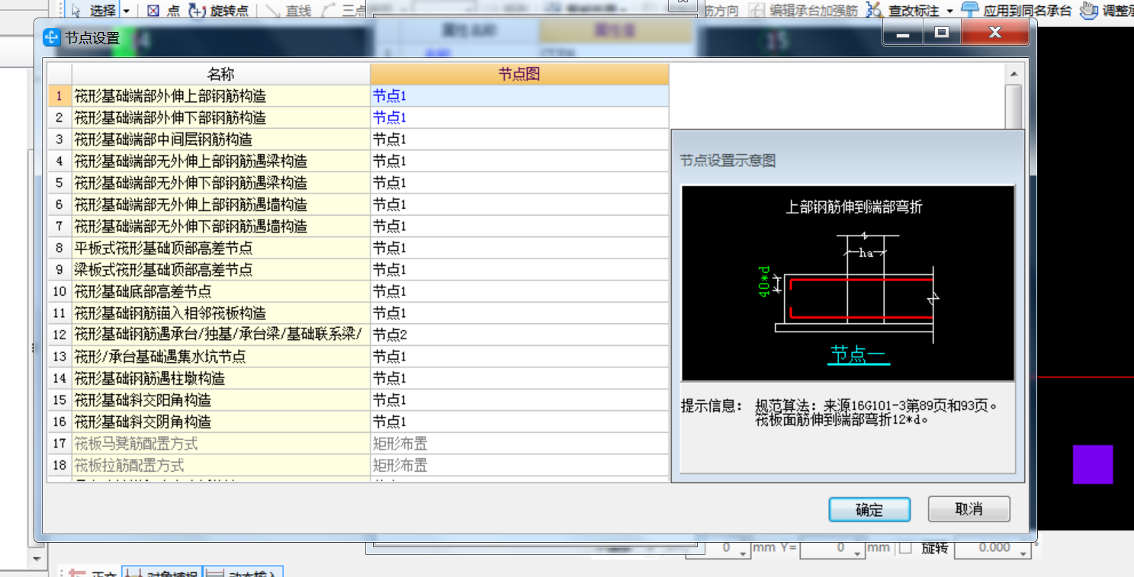Select row 筏板拉筋配置方式
1134x577 pixels.
tap(221, 465)
